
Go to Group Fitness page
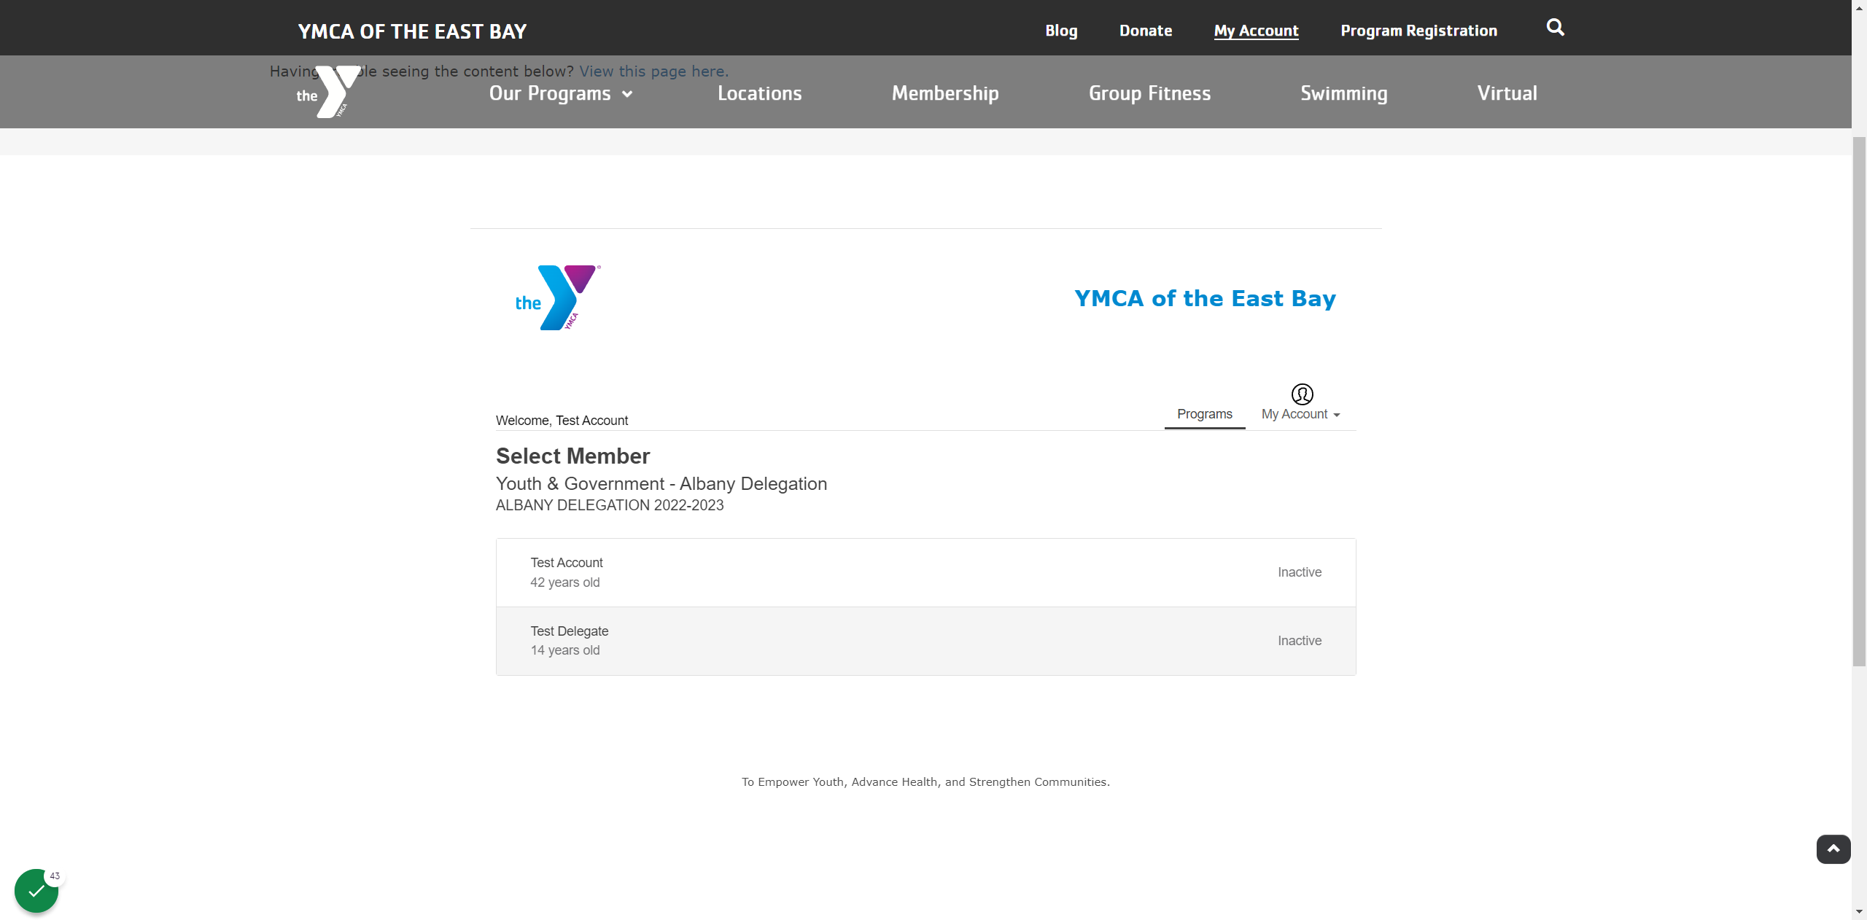[x=1149, y=93]
